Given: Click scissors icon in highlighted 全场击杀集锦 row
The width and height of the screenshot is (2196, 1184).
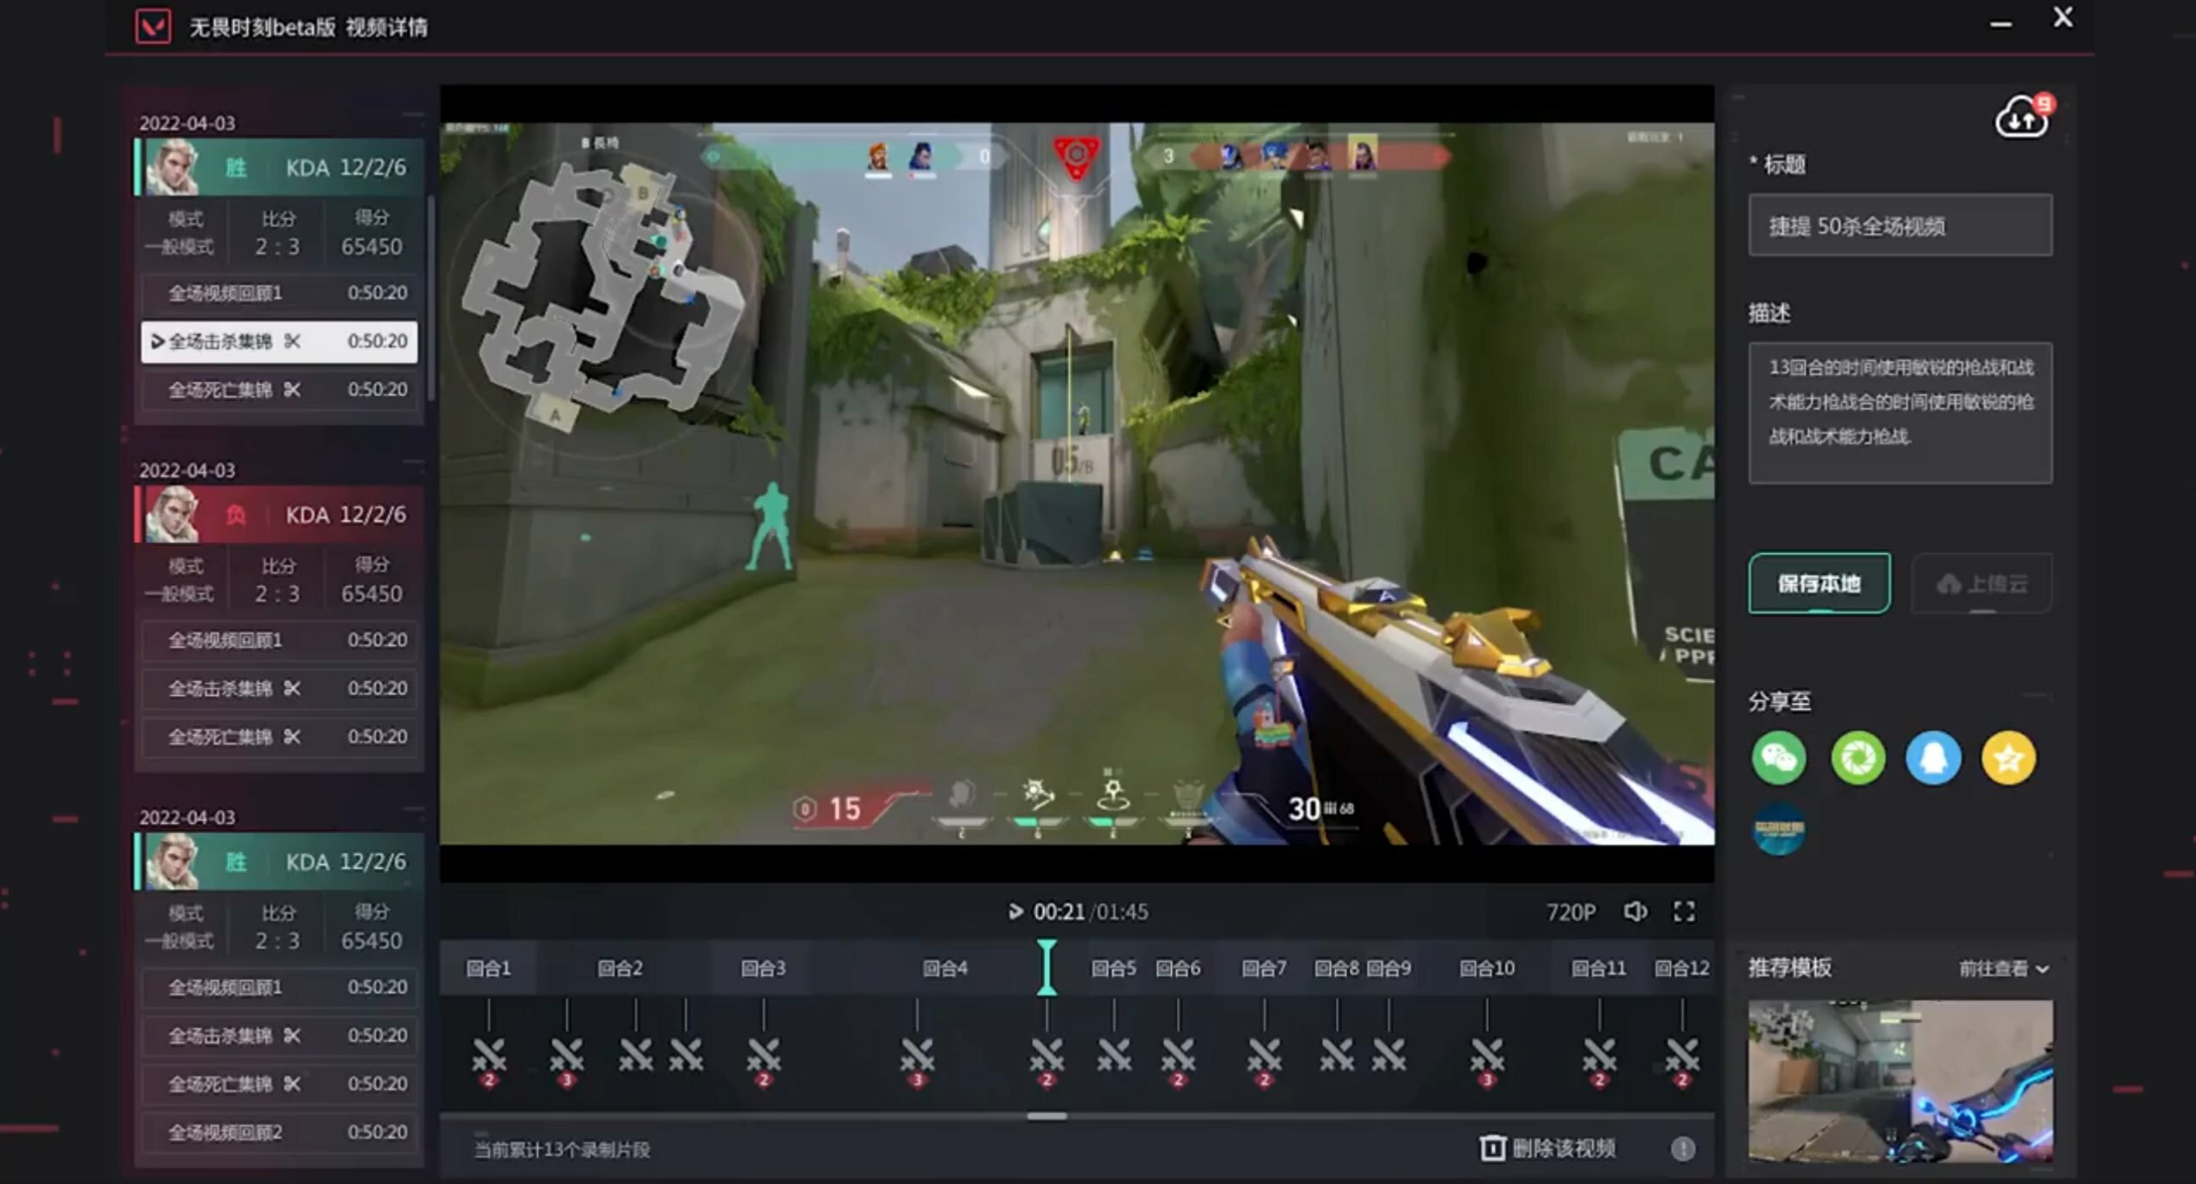Looking at the screenshot, I should click(292, 341).
